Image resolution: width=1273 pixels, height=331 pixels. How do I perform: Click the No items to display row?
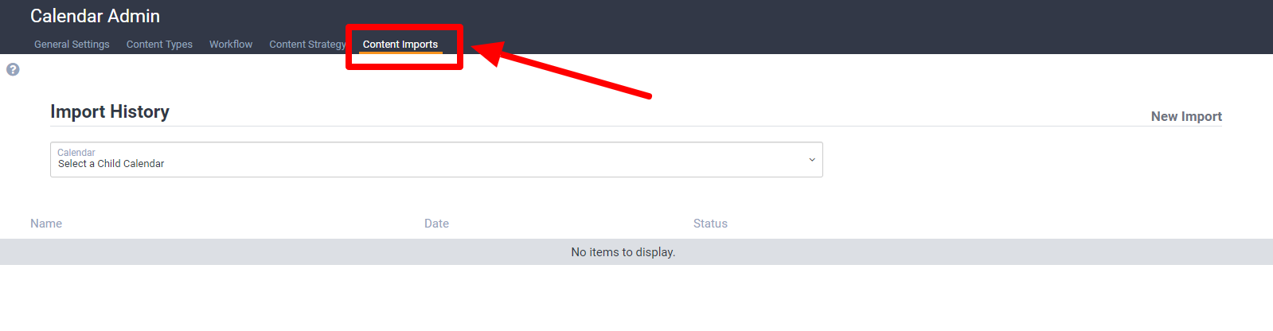point(636,252)
